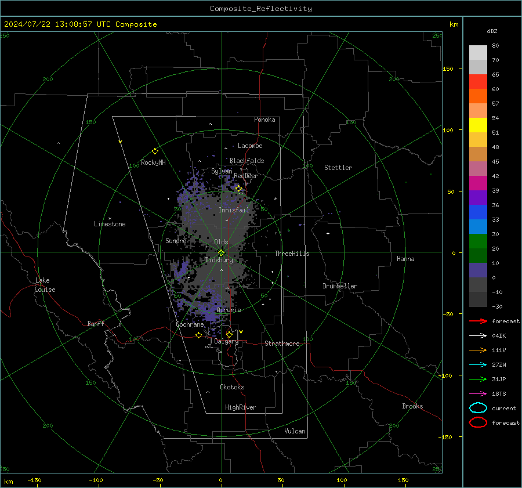The image size is (522, 488).
Task: Click the Stettler label
Action: (x=338, y=168)
